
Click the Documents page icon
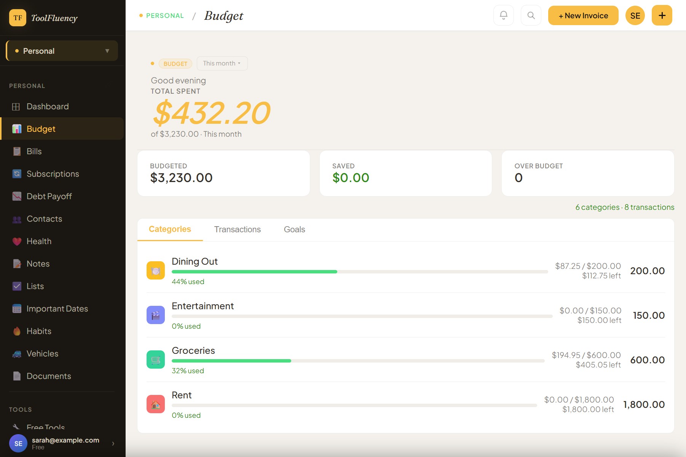[17, 376]
